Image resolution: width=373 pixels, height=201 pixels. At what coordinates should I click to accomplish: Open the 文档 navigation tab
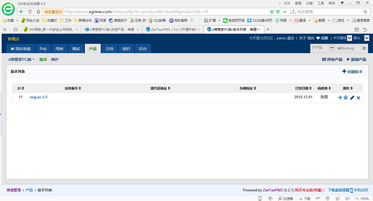tap(109, 49)
